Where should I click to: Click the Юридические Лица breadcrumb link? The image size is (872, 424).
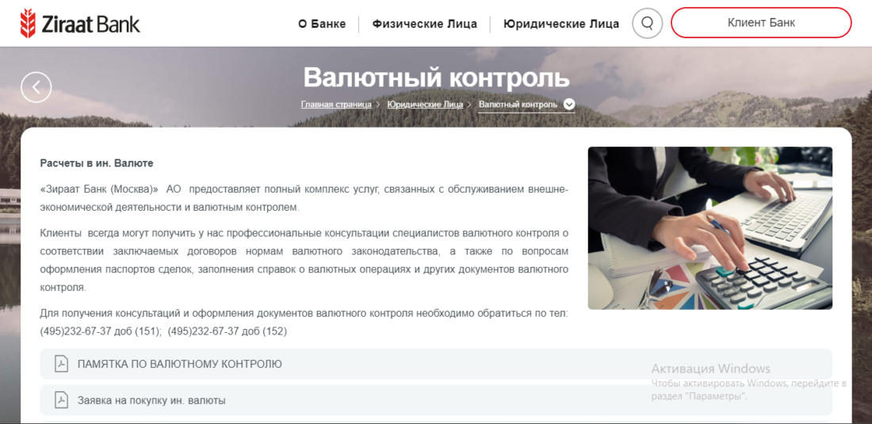[425, 105]
